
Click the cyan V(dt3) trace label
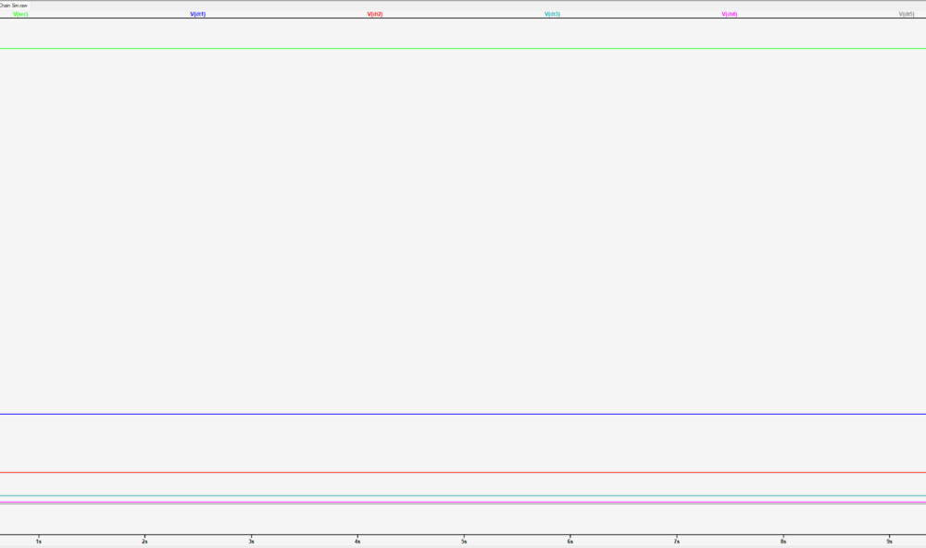point(552,14)
